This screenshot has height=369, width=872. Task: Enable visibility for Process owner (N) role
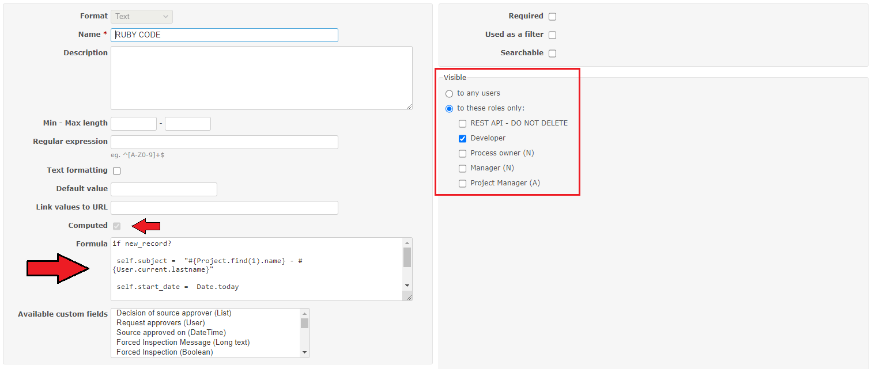[462, 153]
